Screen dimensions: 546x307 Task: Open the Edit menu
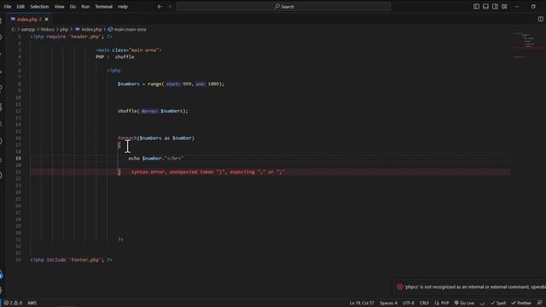(x=20, y=6)
